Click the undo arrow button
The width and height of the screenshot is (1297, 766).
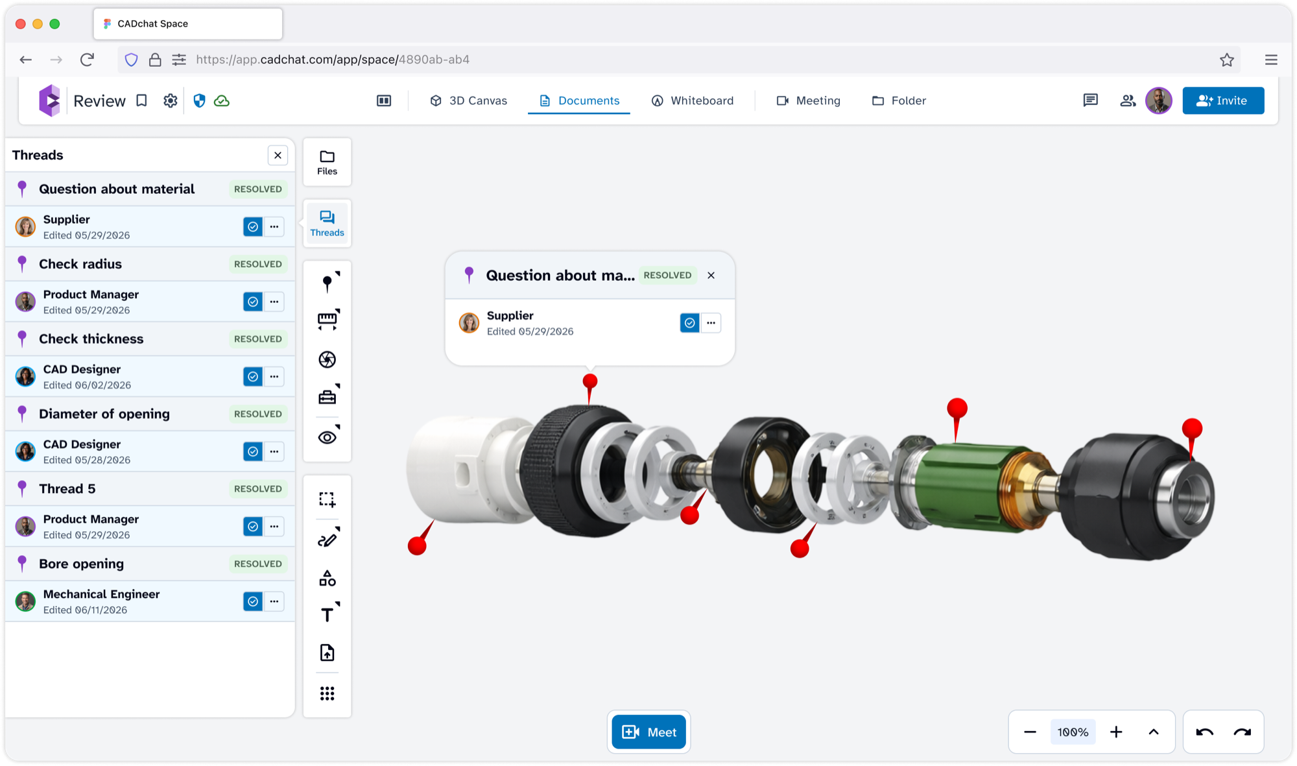coord(1204,732)
